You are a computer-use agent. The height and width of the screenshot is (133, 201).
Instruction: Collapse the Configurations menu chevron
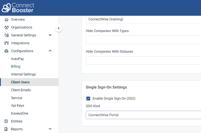(x=50, y=51)
